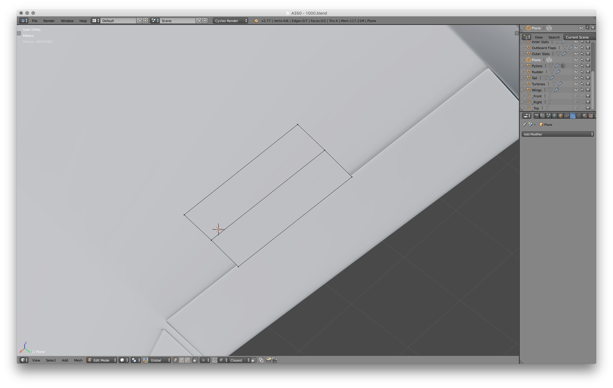Toggle selectability of Rudder object
The image size is (613, 388).
(x=582, y=72)
